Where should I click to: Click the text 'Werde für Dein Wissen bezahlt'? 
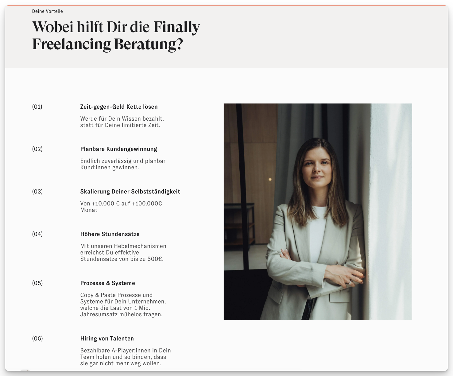coord(122,119)
